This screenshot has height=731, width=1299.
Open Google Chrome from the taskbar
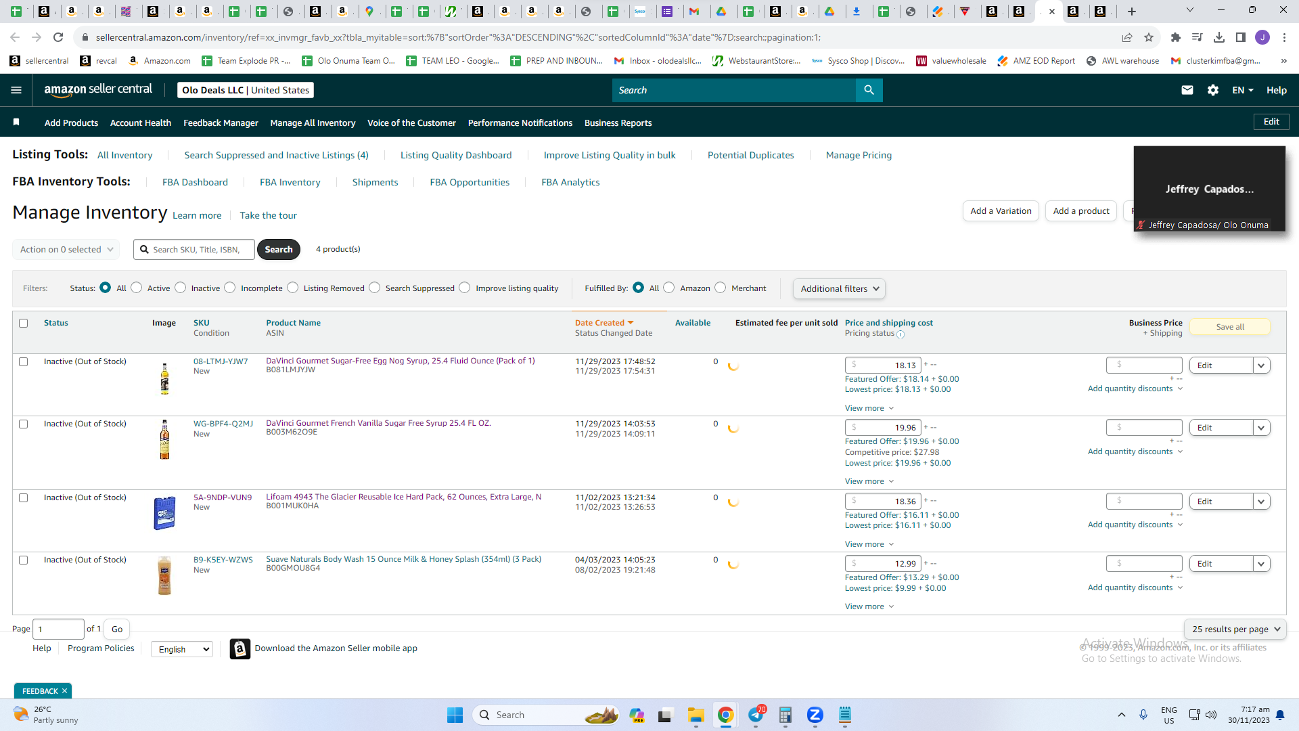click(x=725, y=715)
